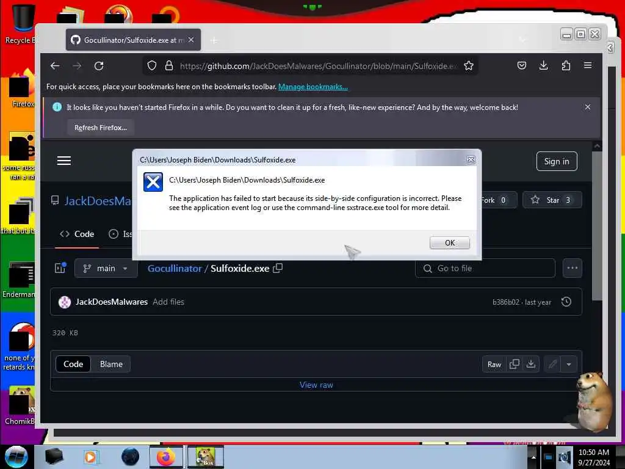
Task: Dismiss the Firefox refresh notification bar
Action: (588, 107)
